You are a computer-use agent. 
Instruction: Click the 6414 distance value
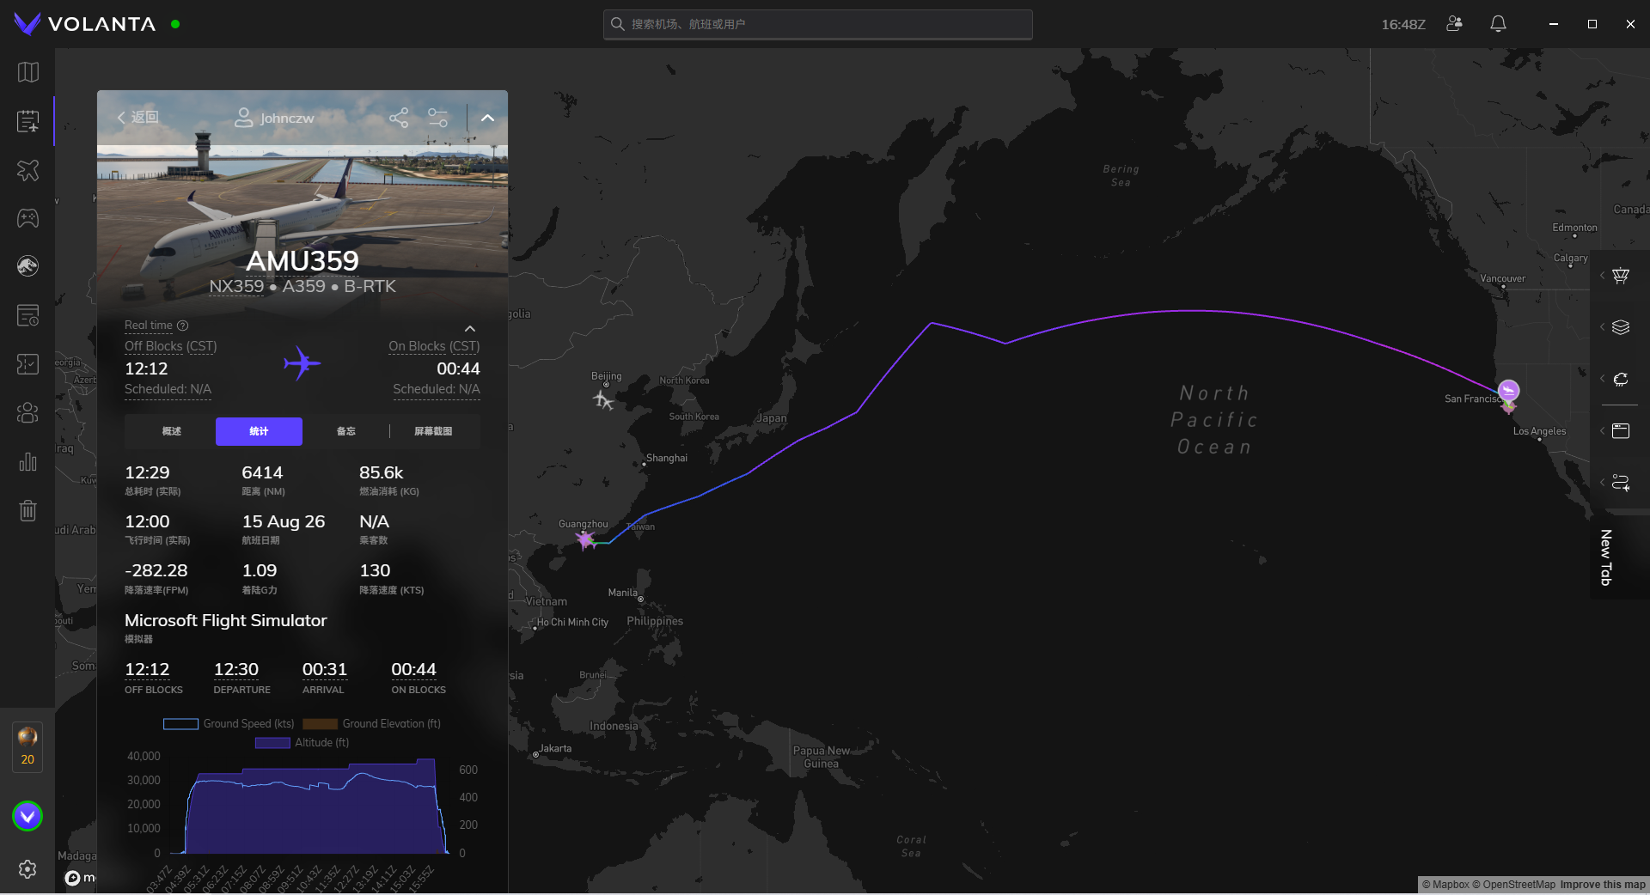pyautogui.click(x=262, y=472)
